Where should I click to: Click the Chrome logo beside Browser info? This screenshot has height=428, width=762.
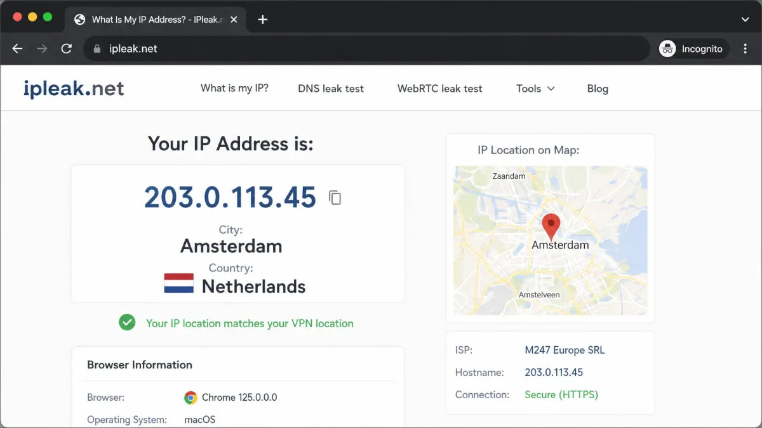pyautogui.click(x=190, y=398)
